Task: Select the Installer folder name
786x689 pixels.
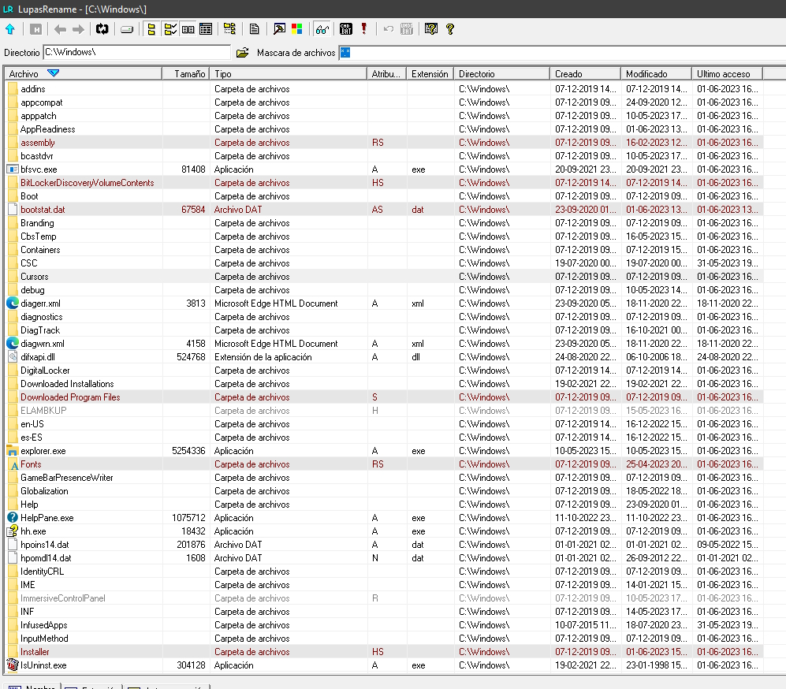Action: point(35,652)
